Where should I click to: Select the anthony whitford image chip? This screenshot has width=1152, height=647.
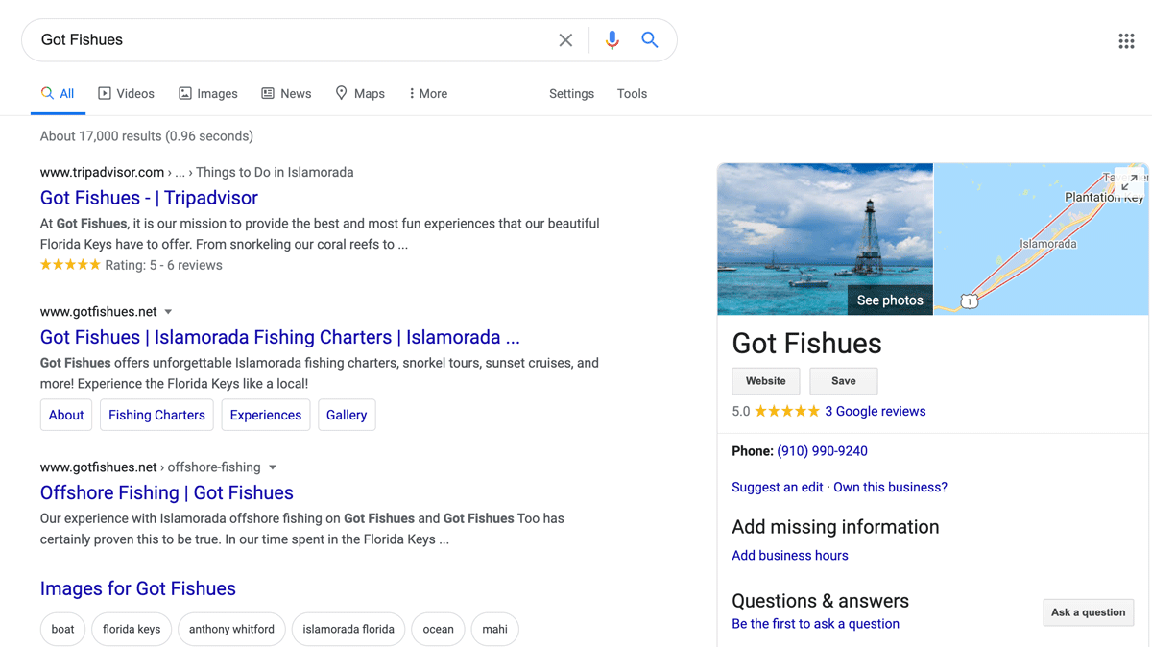231,630
